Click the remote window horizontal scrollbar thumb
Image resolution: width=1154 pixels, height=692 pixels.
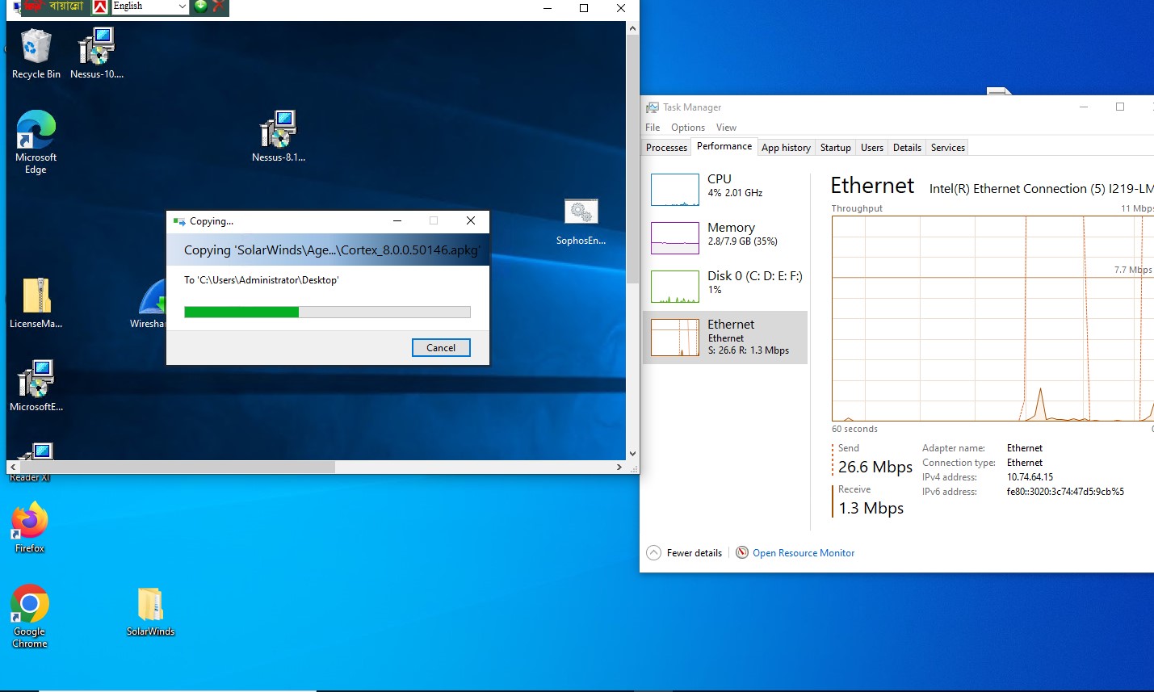click(178, 467)
